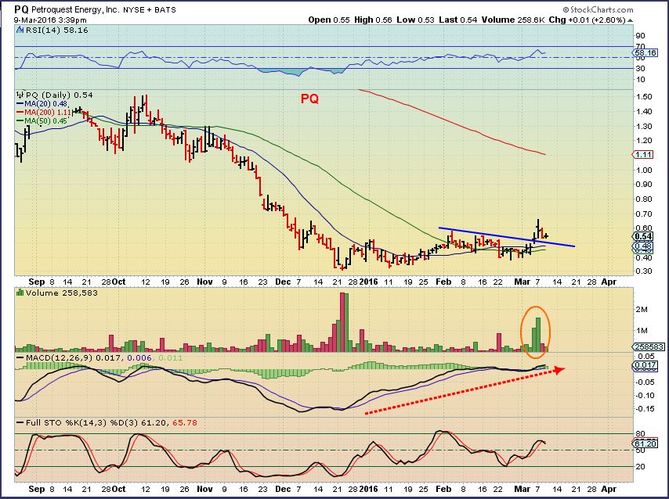This screenshot has width=669, height=499.
Task: Click the MA(50) 0.45 legend entry
Action: pyautogui.click(x=45, y=121)
